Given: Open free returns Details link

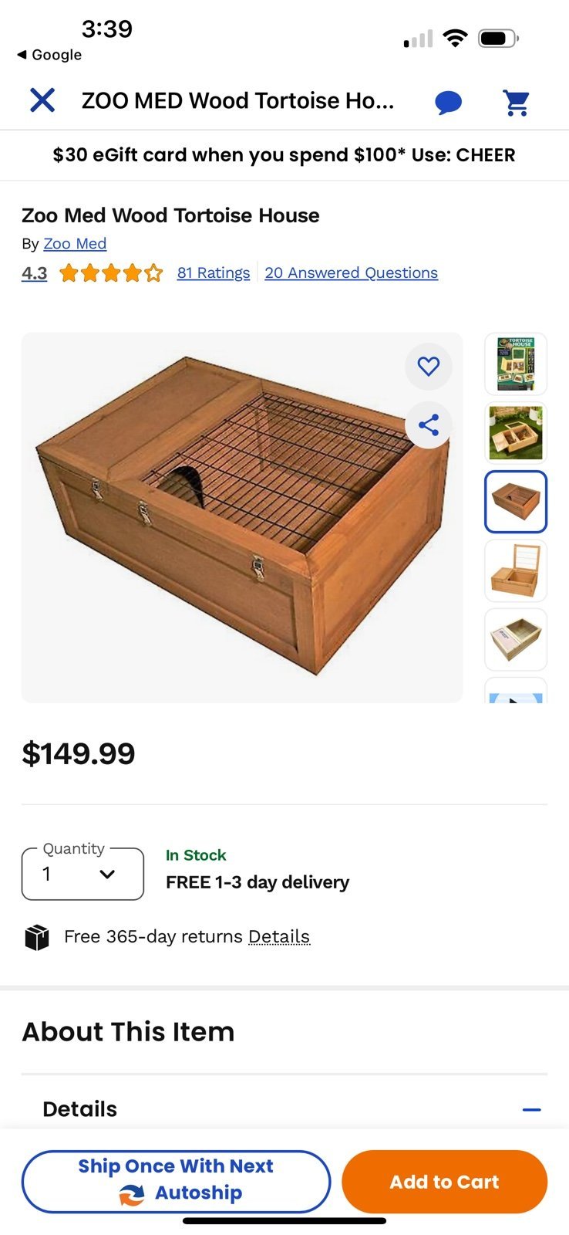Looking at the screenshot, I should click(279, 936).
